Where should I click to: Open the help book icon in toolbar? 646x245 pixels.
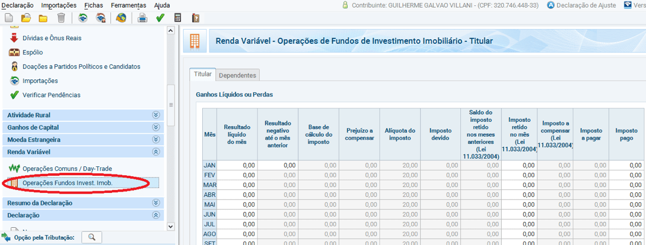pos(196,18)
